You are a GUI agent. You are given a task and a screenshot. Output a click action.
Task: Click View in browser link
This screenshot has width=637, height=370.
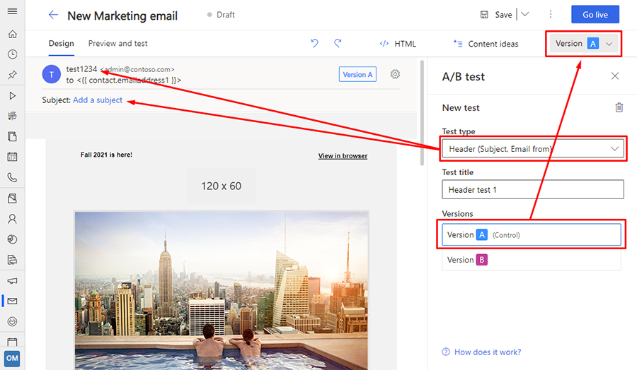coord(343,156)
